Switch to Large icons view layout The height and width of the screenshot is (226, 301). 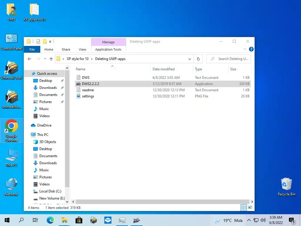coord(250,207)
